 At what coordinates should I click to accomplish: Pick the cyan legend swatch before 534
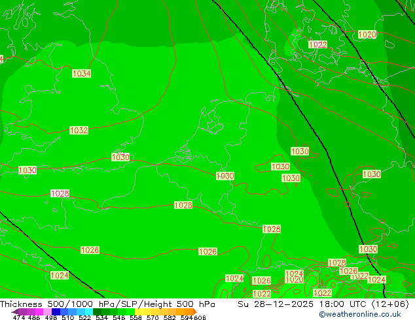[89, 312]
